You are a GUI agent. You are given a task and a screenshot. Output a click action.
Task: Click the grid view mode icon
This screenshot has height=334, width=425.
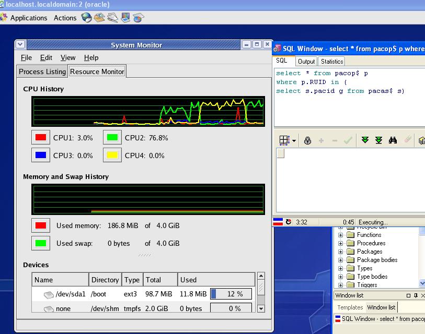click(x=284, y=140)
